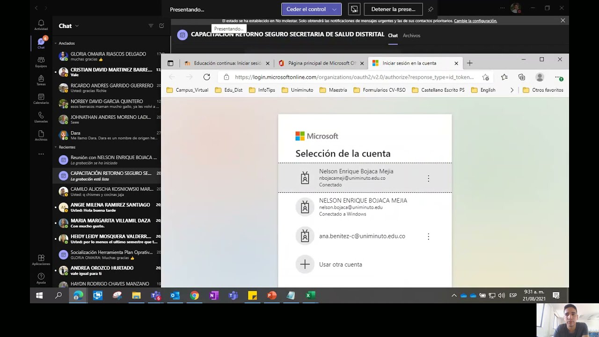This screenshot has width=599, height=337.
Task: Click the chat filter icon
Action: (151, 26)
